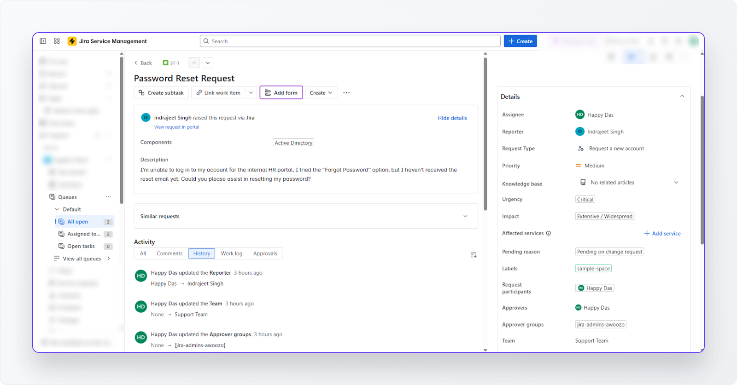
Task: Open Link work item dropdown arrow
Action: [251, 92]
